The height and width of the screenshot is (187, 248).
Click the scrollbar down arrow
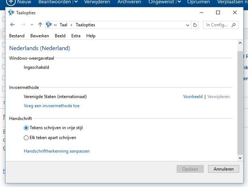coord(240,158)
